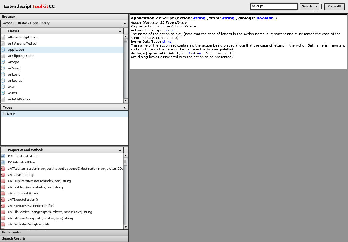Click the Asset class cube icon
The image size is (348, 242).
(x=3, y=87)
